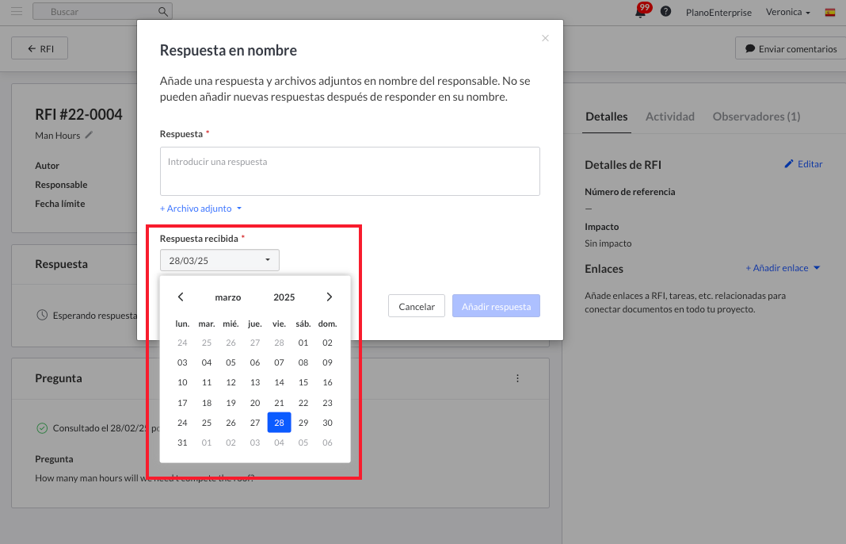Viewport: 846px width, 544px height.
Task: Select day 15 in March calendar
Action: pos(303,382)
